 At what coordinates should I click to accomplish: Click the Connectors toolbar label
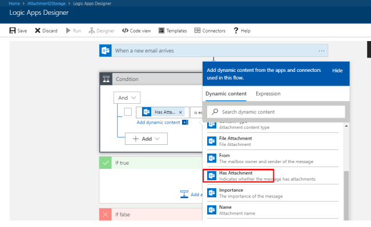pos(213,31)
